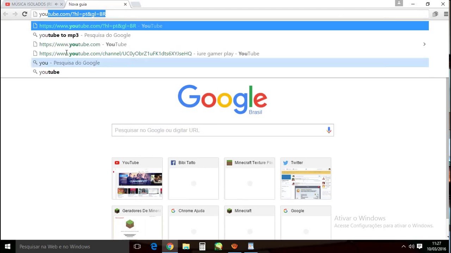Close the Nova guia tab

(x=125, y=4)
